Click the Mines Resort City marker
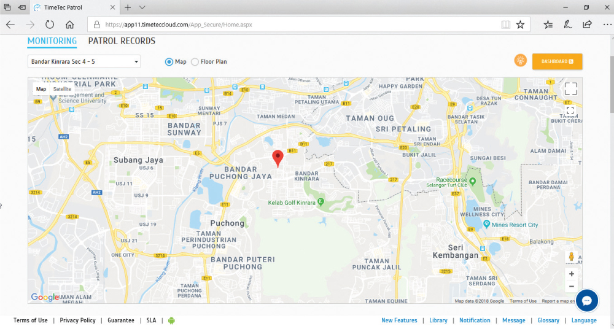Image resolution: width=614 pixels, height=329 pixels. [x=486, y=224]
